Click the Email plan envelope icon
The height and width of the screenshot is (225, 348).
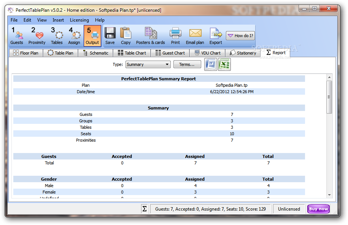click(195, 36)
